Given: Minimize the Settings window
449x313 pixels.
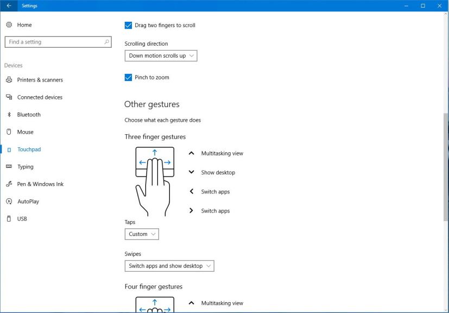Looking at the screenshot, I should point(406,6).
